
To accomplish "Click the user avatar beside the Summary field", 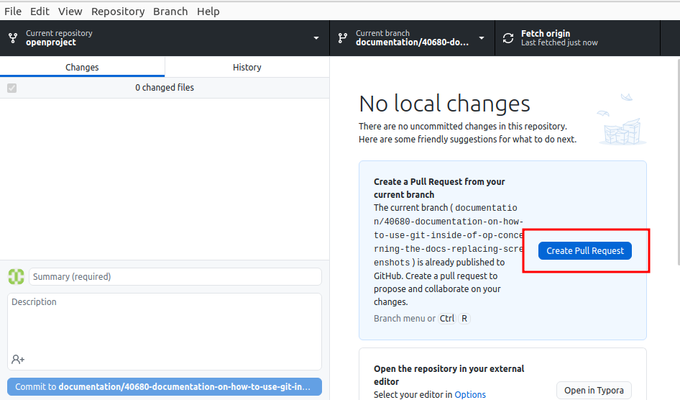I will point(16,276).
